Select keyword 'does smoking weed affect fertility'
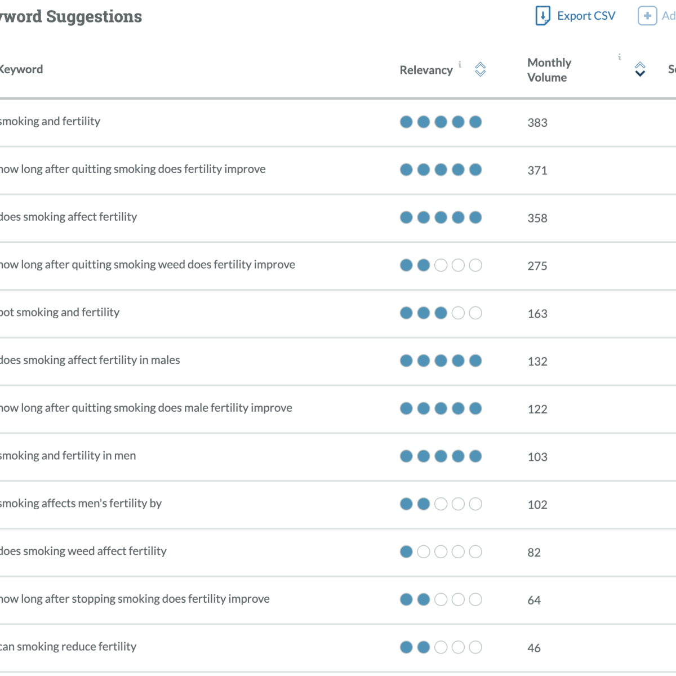Viewport: 676px width, 676px height. tap(83, 551)
